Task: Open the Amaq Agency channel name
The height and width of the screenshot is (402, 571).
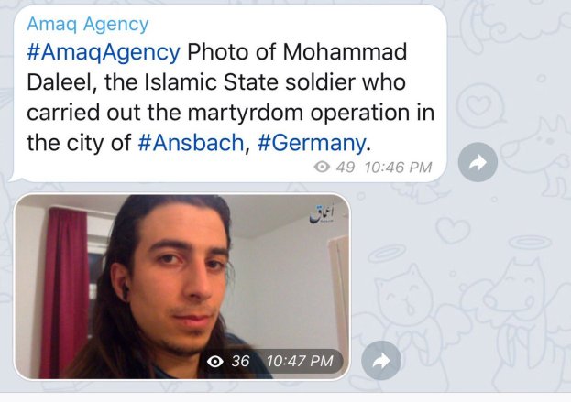Action: [88, 25]
